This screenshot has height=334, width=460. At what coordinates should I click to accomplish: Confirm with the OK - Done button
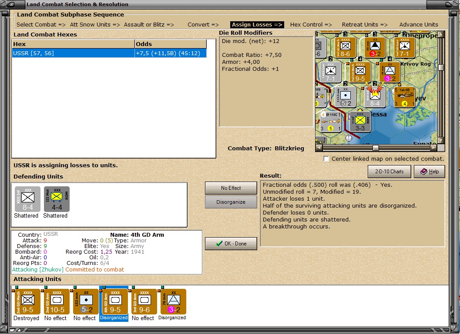tap(231, 244)
